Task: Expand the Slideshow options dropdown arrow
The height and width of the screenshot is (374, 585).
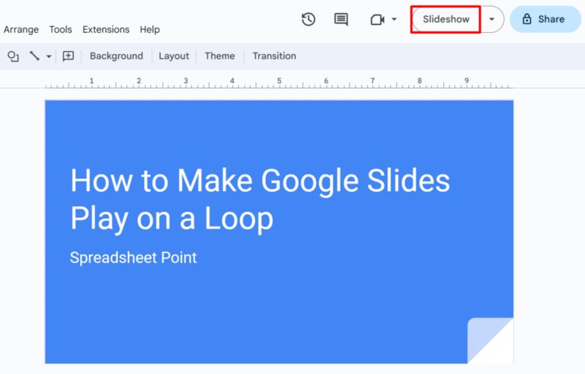Action: point(492,19)
